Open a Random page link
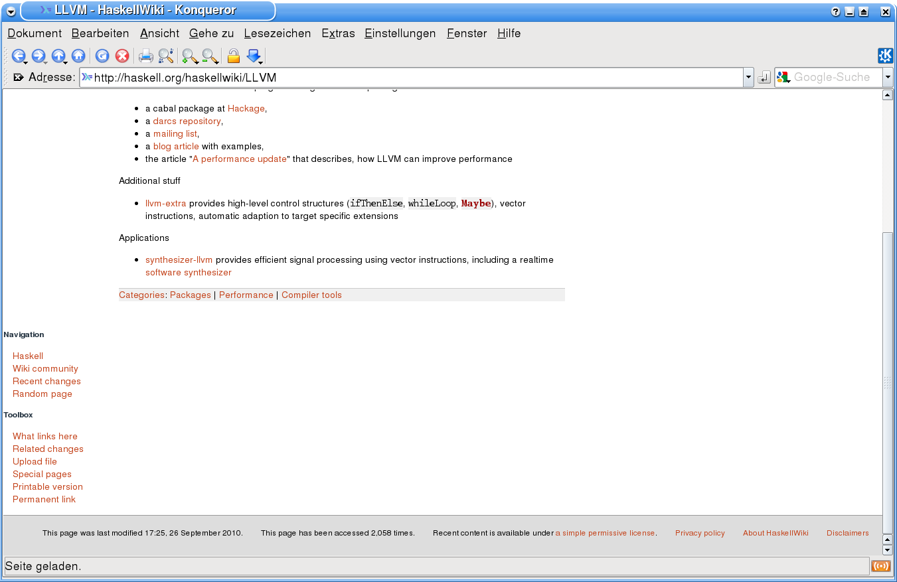The image size is (897, 582). (x=42, y=394)
